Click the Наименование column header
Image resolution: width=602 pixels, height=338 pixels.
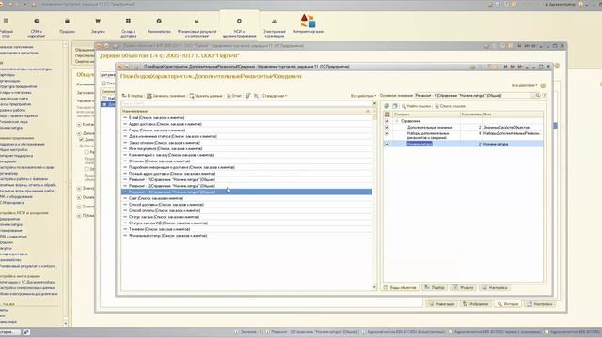click(246, 111)
